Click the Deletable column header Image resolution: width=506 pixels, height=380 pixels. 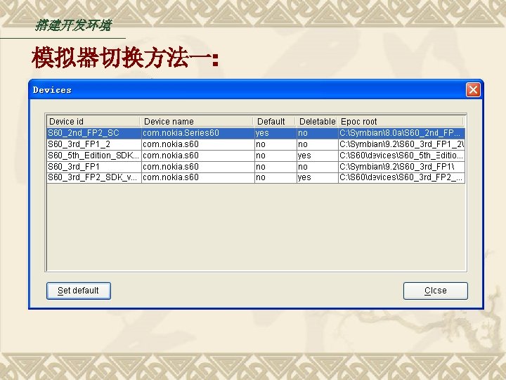[317, 122]
